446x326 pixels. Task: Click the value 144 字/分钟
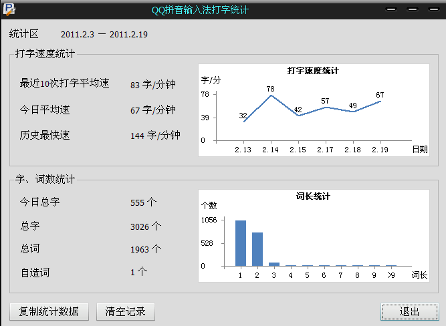pyautogui.click(x=155, y=136)
